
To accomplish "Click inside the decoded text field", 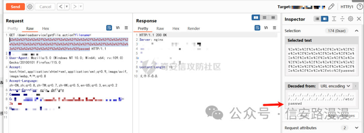I will (322, 99).
